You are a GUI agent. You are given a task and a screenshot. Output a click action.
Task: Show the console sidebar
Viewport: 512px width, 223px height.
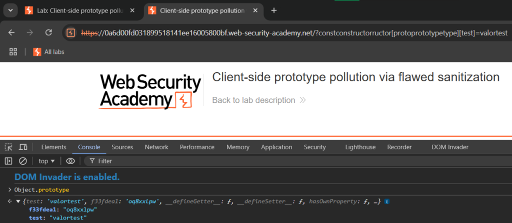(8, 161)
